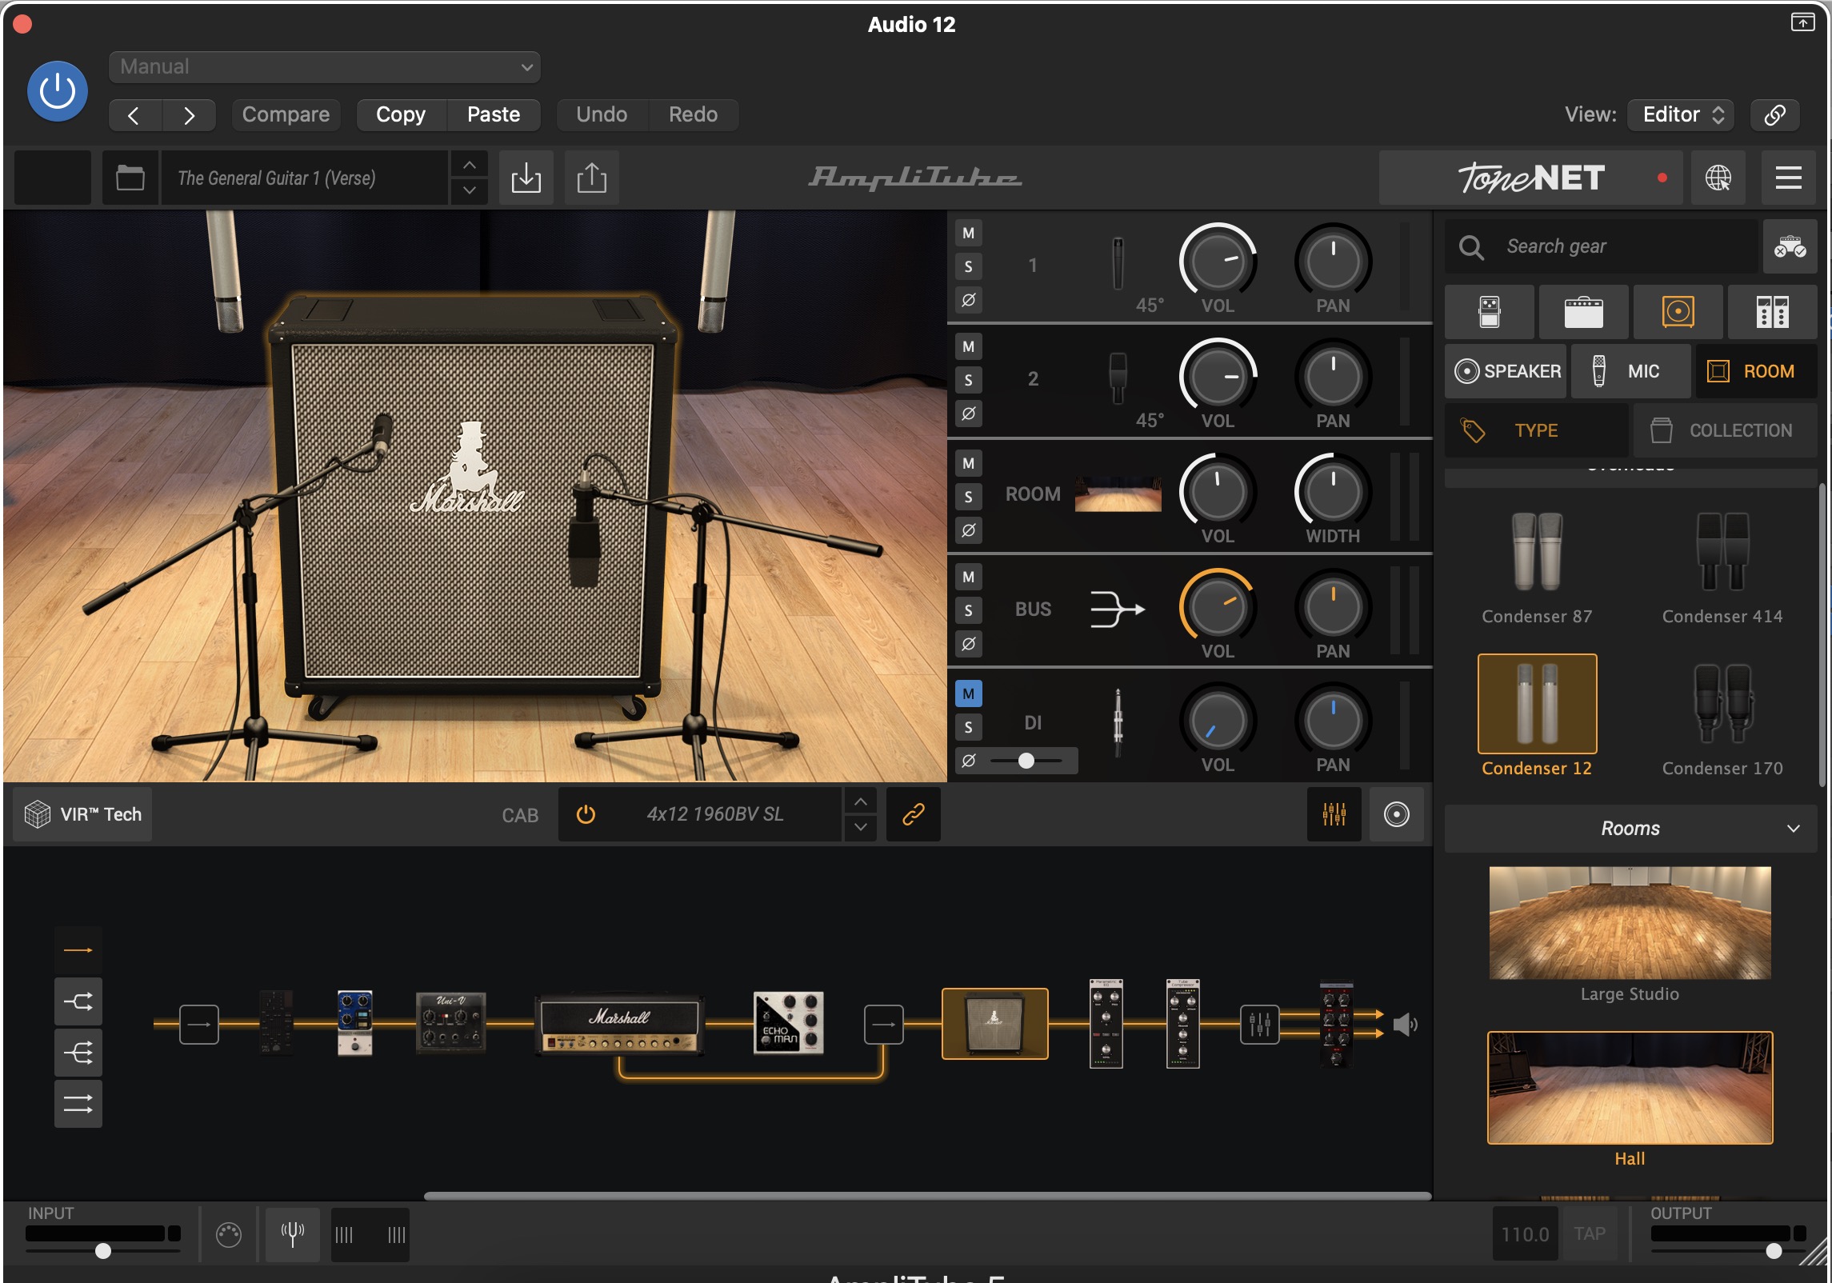The image size is (1832, 1283).
Task: Open the View Editor dropdown
Action: pyautogui.click(x=1682, y=114)
